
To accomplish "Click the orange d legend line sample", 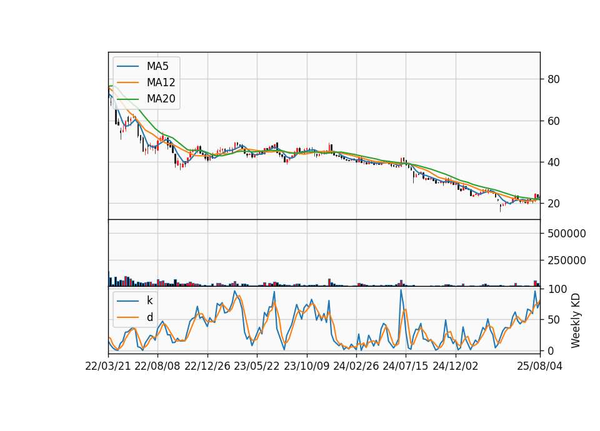I will pos(127,317).
